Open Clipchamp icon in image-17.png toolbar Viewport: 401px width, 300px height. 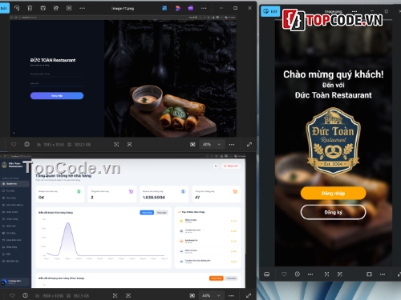coord(178,8)
